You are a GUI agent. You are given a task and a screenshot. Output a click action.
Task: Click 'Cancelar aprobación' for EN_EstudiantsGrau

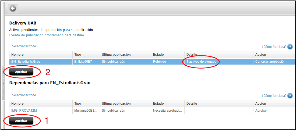[x=270, y=62]
